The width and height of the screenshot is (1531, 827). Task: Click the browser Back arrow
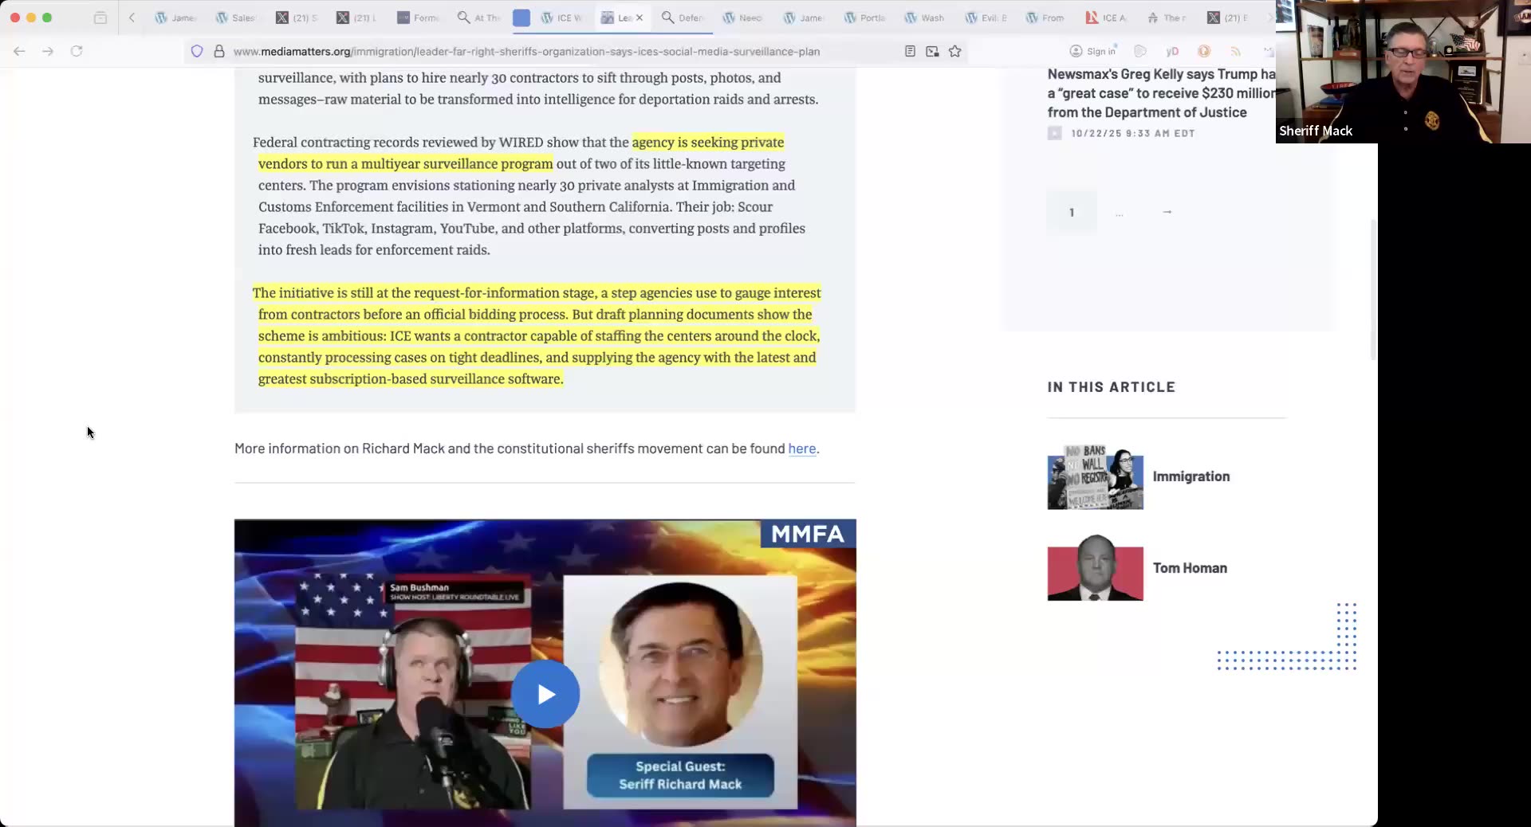(x=19, y=51)
